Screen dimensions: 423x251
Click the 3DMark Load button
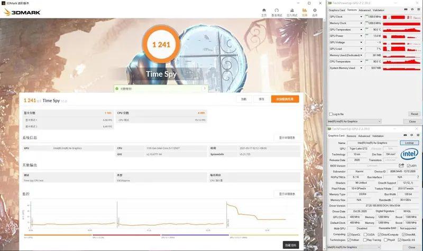[x=244, y=99]
